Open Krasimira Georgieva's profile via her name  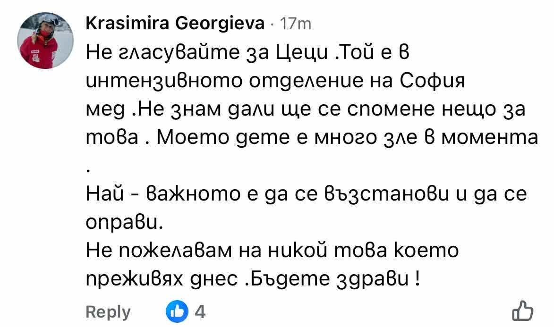[x=175, y=23]
